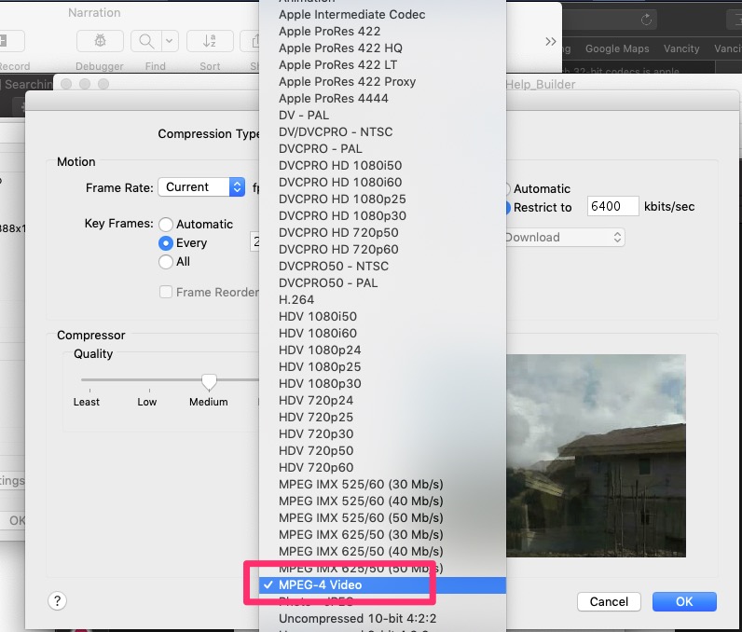Expand the Download optimization dropdown

coord(564,238)
